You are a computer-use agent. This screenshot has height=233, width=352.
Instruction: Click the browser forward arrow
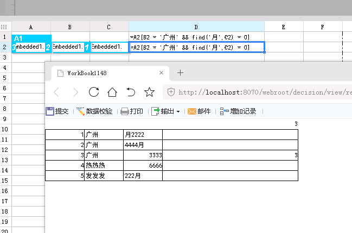[75, 92]
